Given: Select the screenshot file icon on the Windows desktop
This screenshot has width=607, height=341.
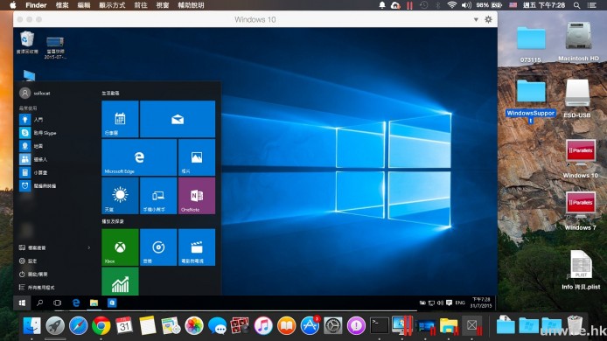Looking at the screenshot, I should point(55,47).
